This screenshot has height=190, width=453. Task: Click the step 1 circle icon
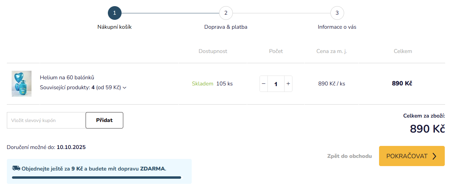click(x=115, y=13)
